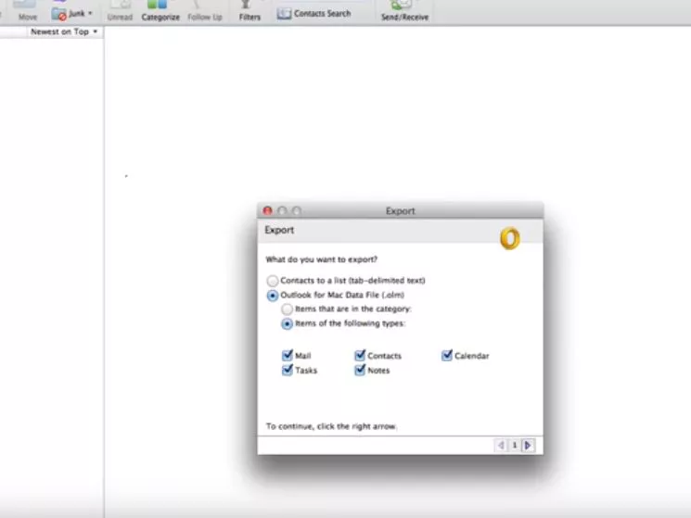Select Contacts to a list radio option
Screen dimensions: 691x518
click(273, 281)
